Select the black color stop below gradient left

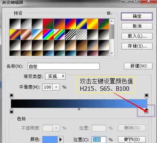11,111
